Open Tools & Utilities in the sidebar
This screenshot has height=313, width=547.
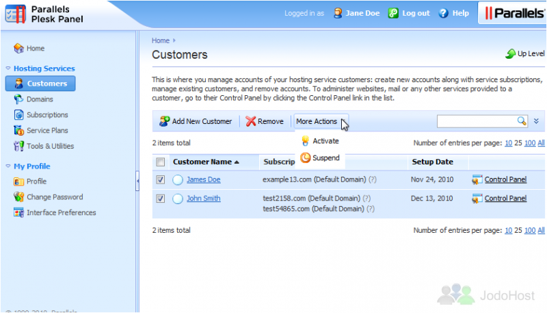(50, 146)
